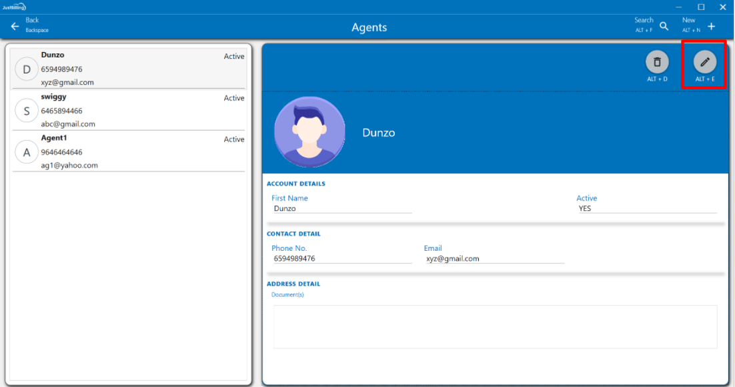This screenshot has height=387, width=735.
Task: Click the Active status field showing YES
Action: point(646,208)
